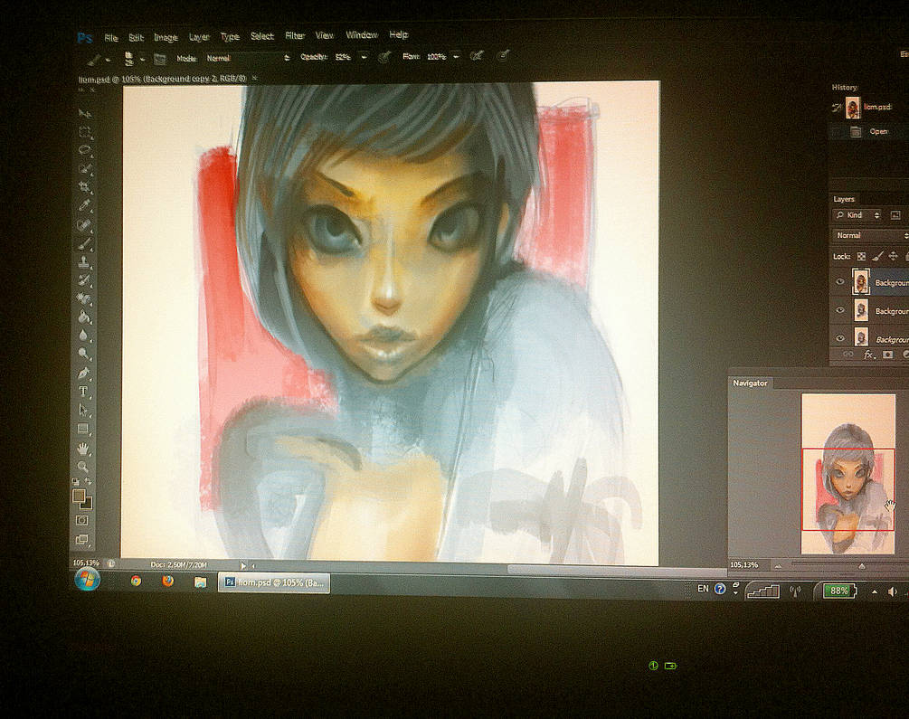The image size is (909, 719).
Task: Open the brush Mode dropdown
Action: (248, 58)
